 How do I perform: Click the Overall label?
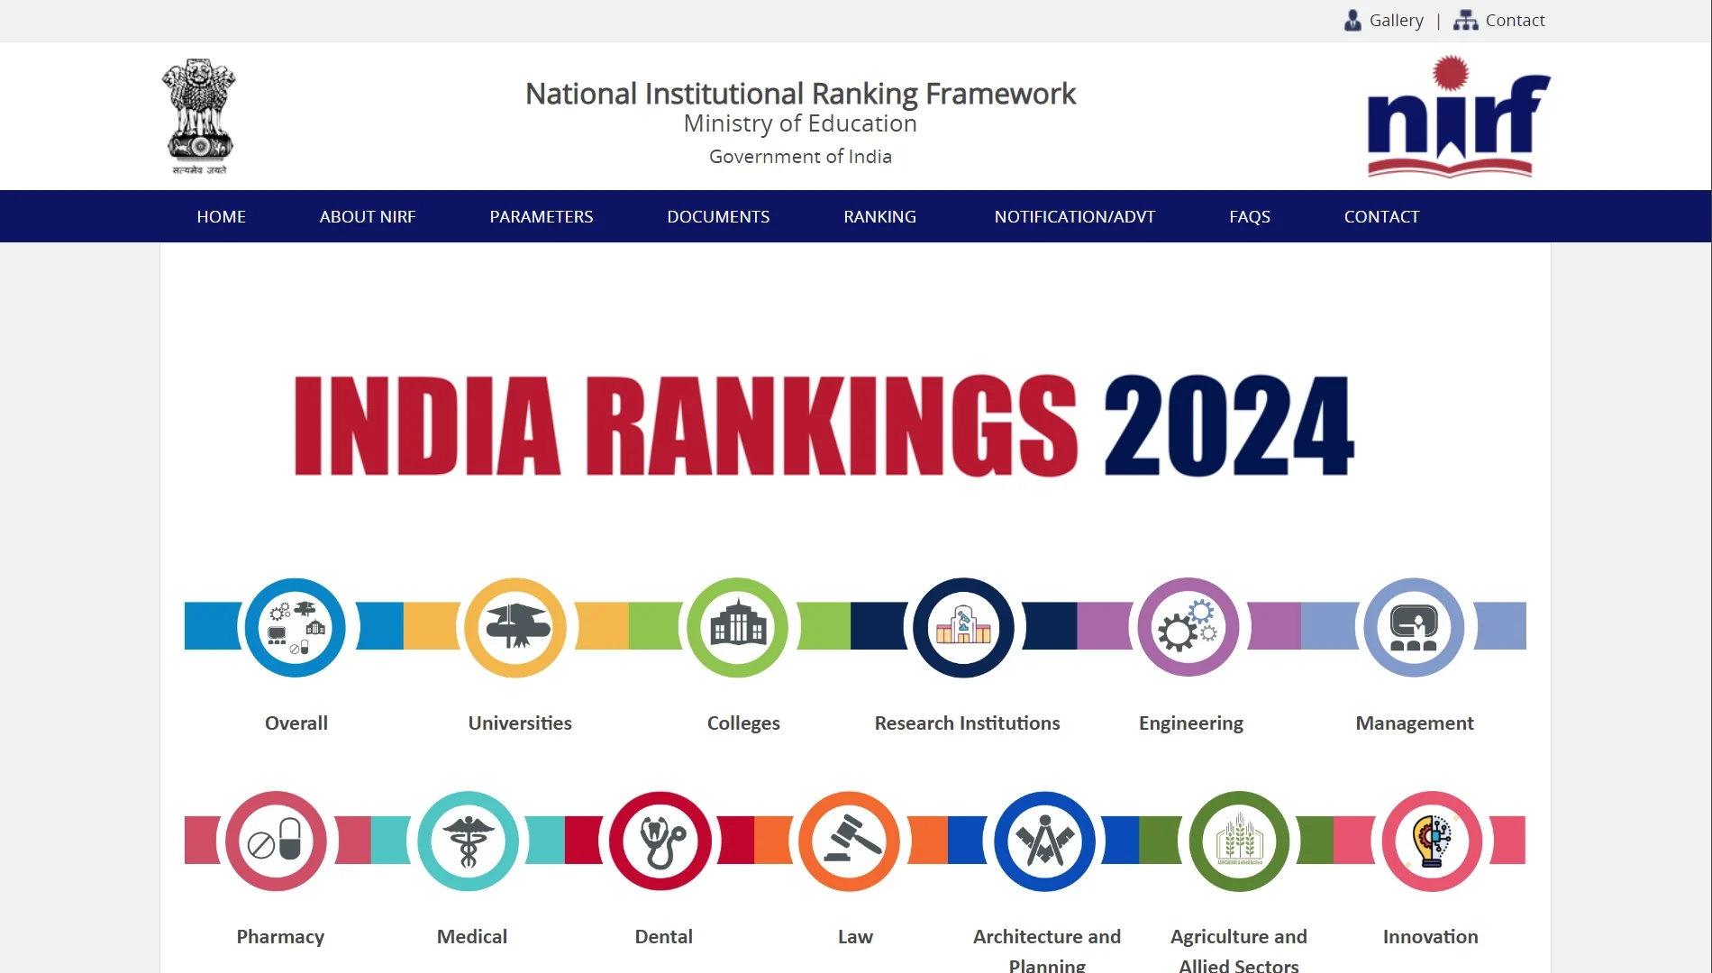[x=296, y=723]
